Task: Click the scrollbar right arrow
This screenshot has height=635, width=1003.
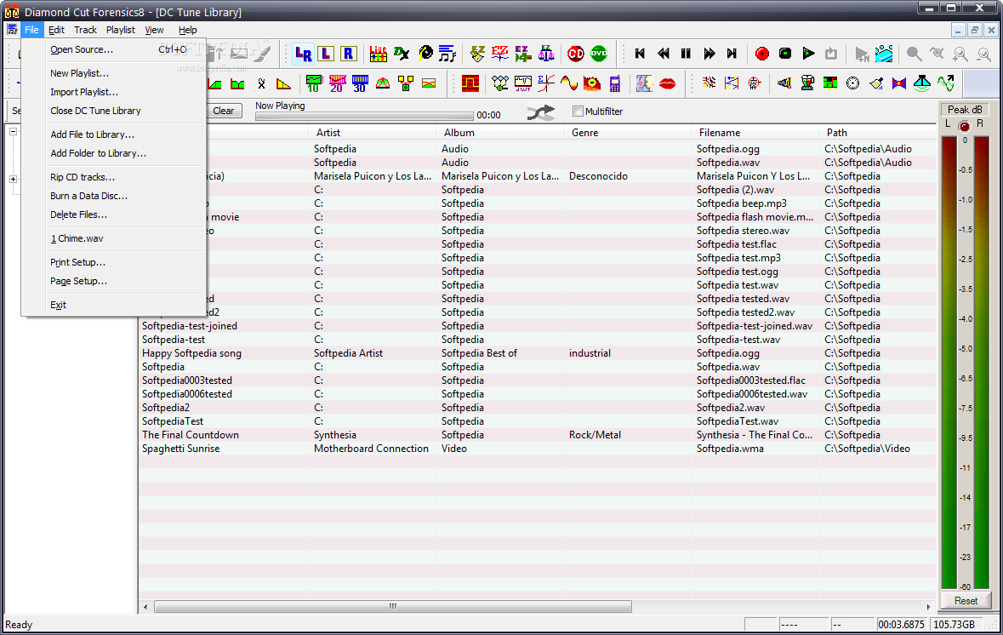Action: pyautogui.click(x=928, y=606)
